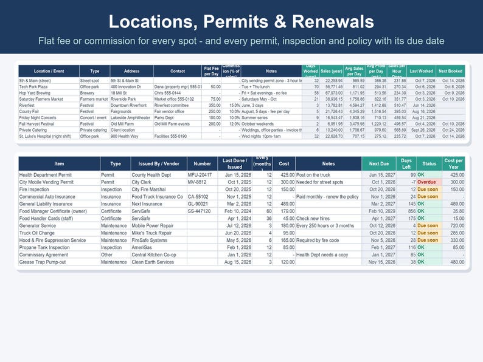
Task: Click the 'Fall Harvest Festival' cell
Action: click(49, 124)
